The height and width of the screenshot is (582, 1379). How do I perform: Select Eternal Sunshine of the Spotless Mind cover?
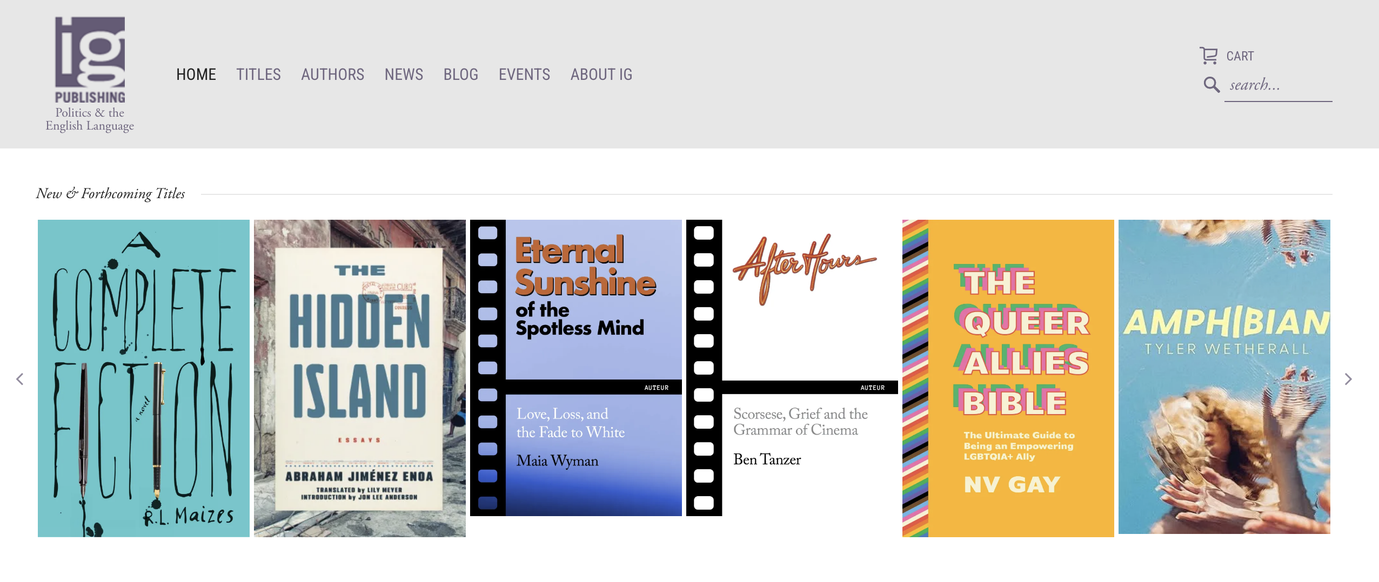[x=576, y=368]
